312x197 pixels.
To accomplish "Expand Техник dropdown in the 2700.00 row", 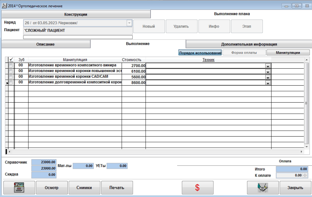I will [268, 66].
